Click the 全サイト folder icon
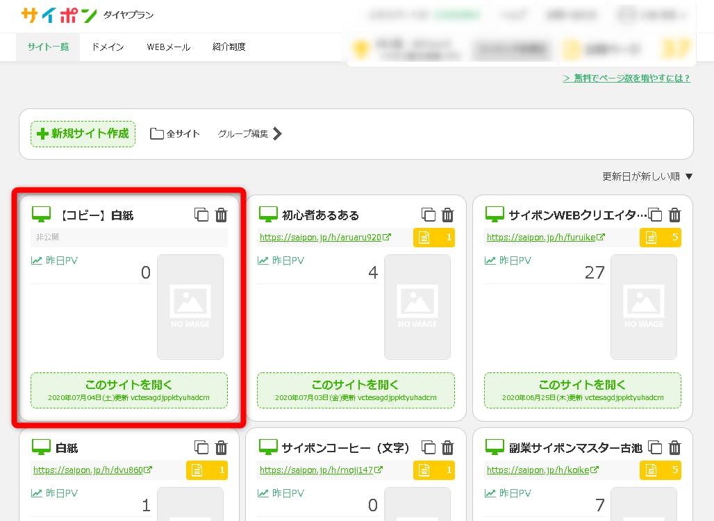 tap(157, 134)
